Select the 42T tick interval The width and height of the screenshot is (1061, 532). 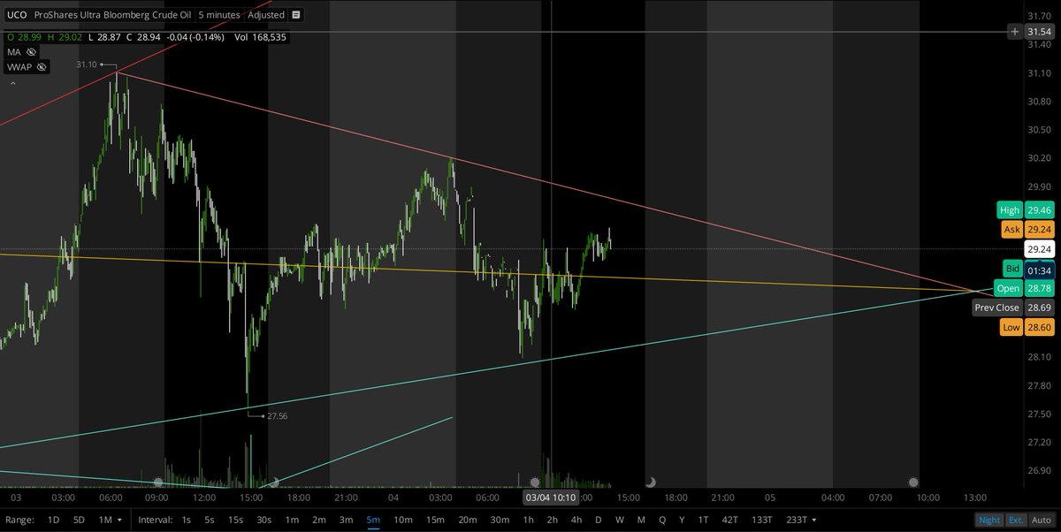[730, 520]
